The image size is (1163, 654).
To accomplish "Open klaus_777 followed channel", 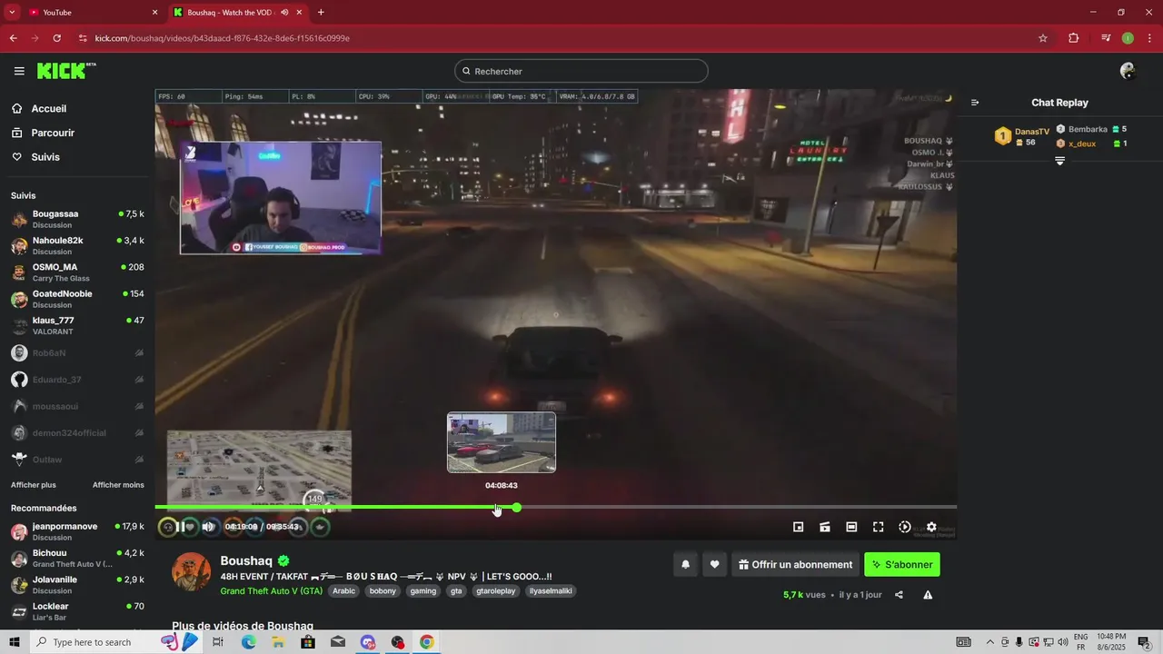I will [x=78, y=325].
